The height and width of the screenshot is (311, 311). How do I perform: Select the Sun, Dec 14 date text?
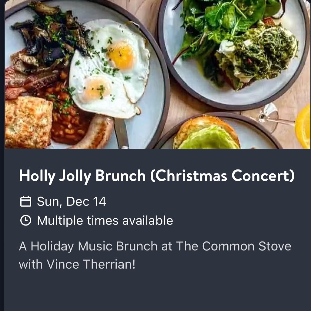[72, 202]
